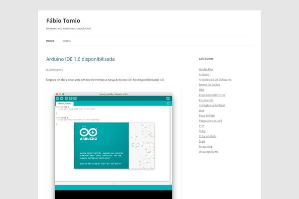Open Empreendedorismo category
299x199 pixels.
point(212,95)
